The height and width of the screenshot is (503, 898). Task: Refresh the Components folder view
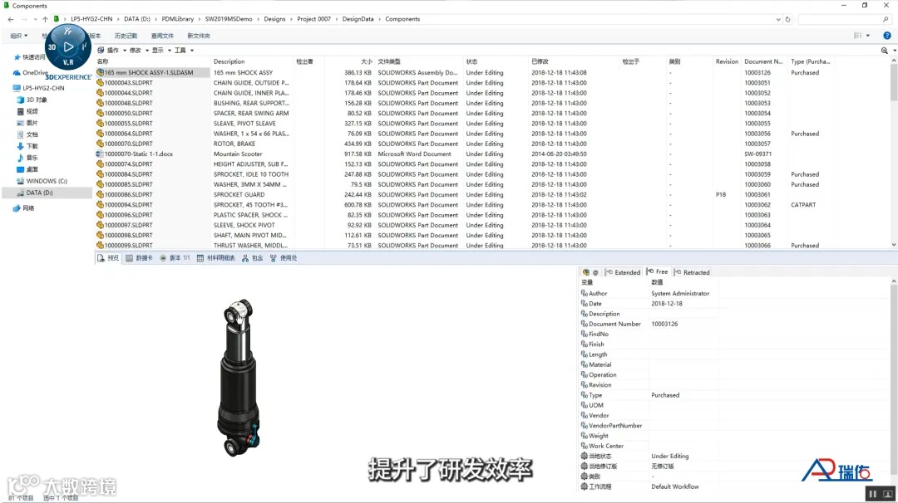(x=788, y=19)
